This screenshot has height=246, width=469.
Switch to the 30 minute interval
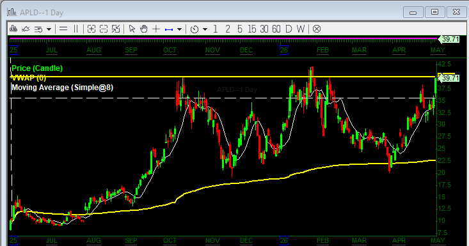tap(264, 29)
